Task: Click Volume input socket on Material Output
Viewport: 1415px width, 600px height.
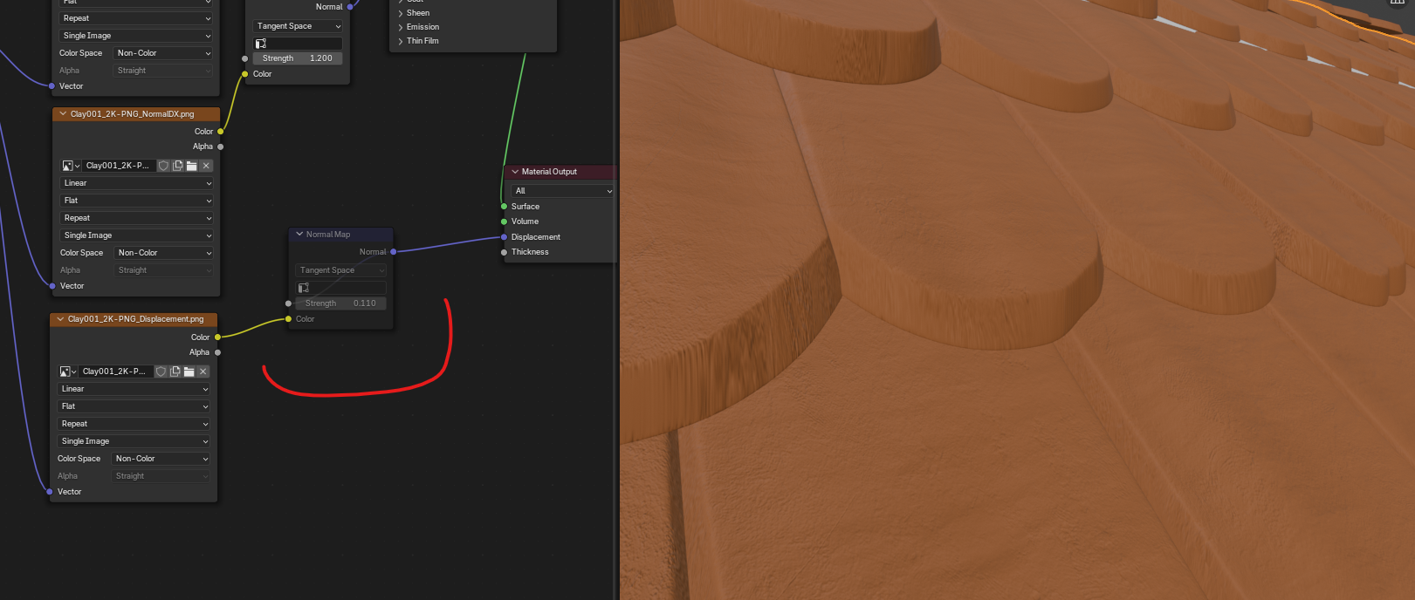Action: click(x=504, y=222)
